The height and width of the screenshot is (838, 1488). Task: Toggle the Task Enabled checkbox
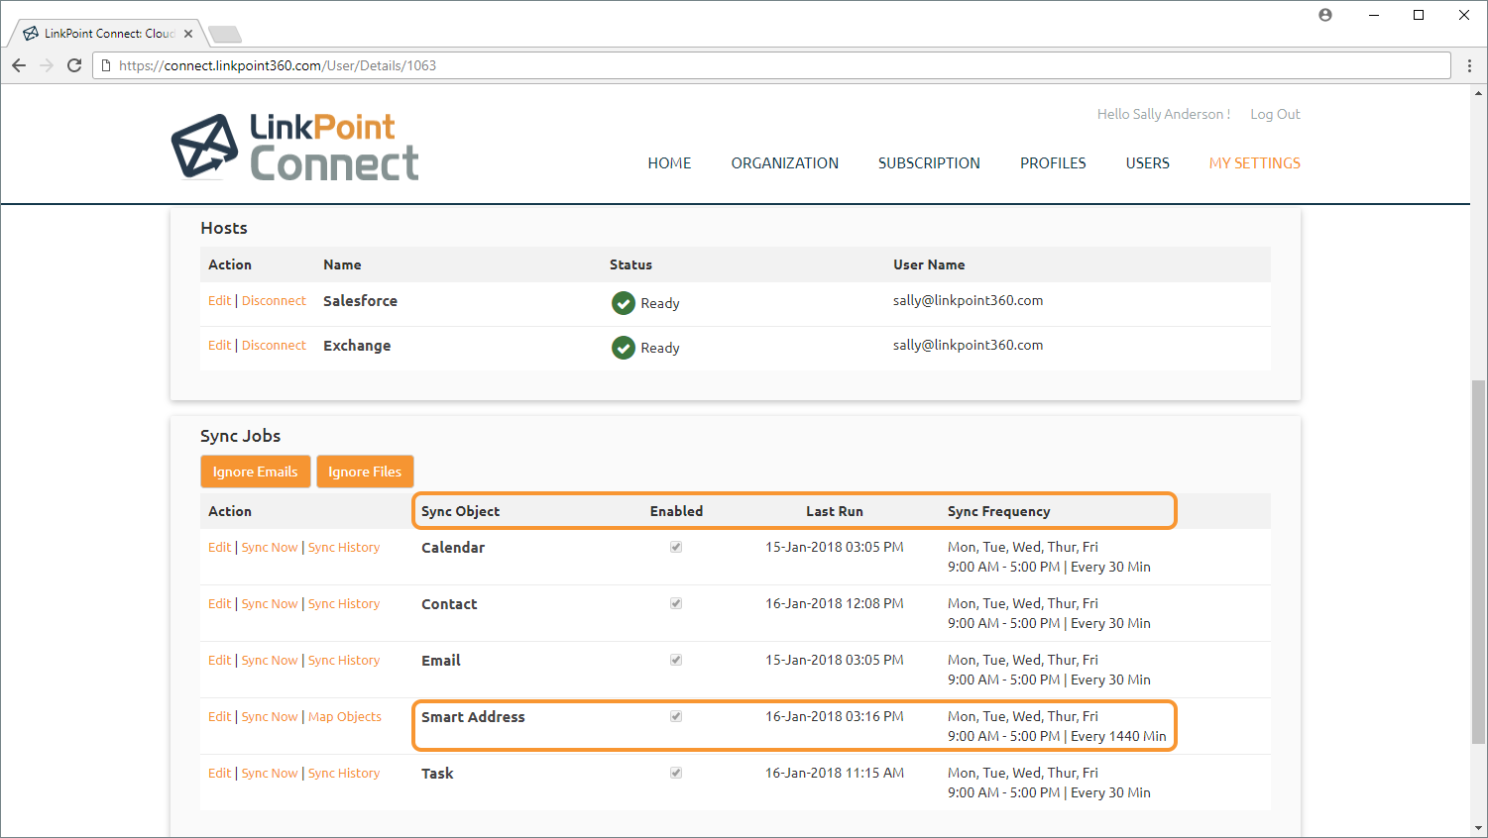tap(676, 773)
